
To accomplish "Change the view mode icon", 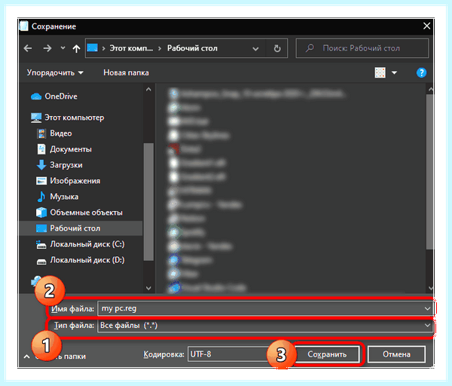I will click(380, 72).
